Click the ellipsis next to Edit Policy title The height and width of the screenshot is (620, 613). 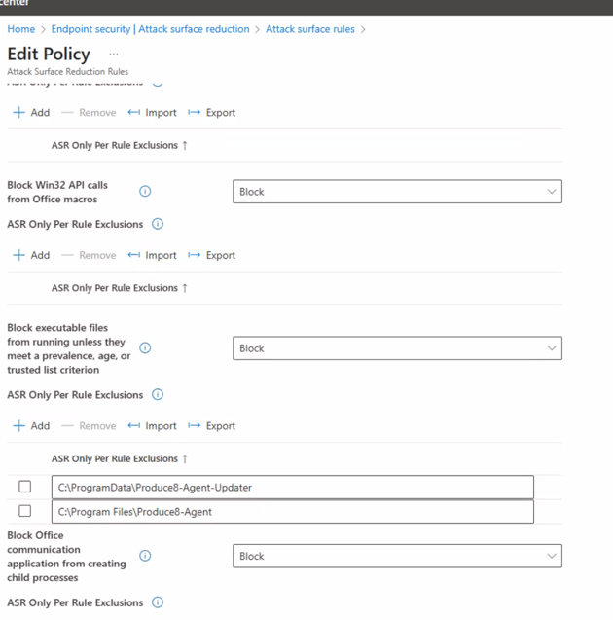tap(114, 55)
